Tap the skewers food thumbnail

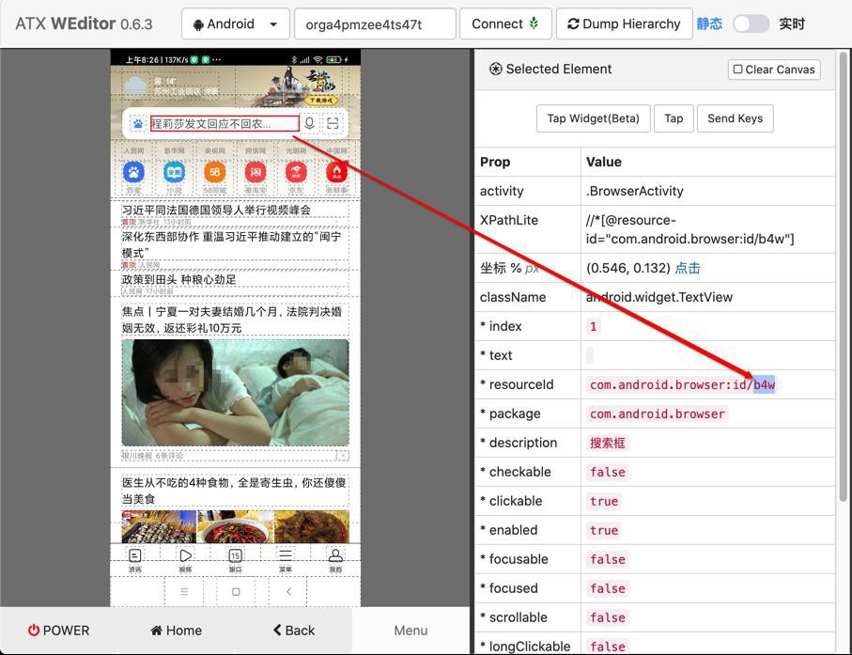[159, 526]
